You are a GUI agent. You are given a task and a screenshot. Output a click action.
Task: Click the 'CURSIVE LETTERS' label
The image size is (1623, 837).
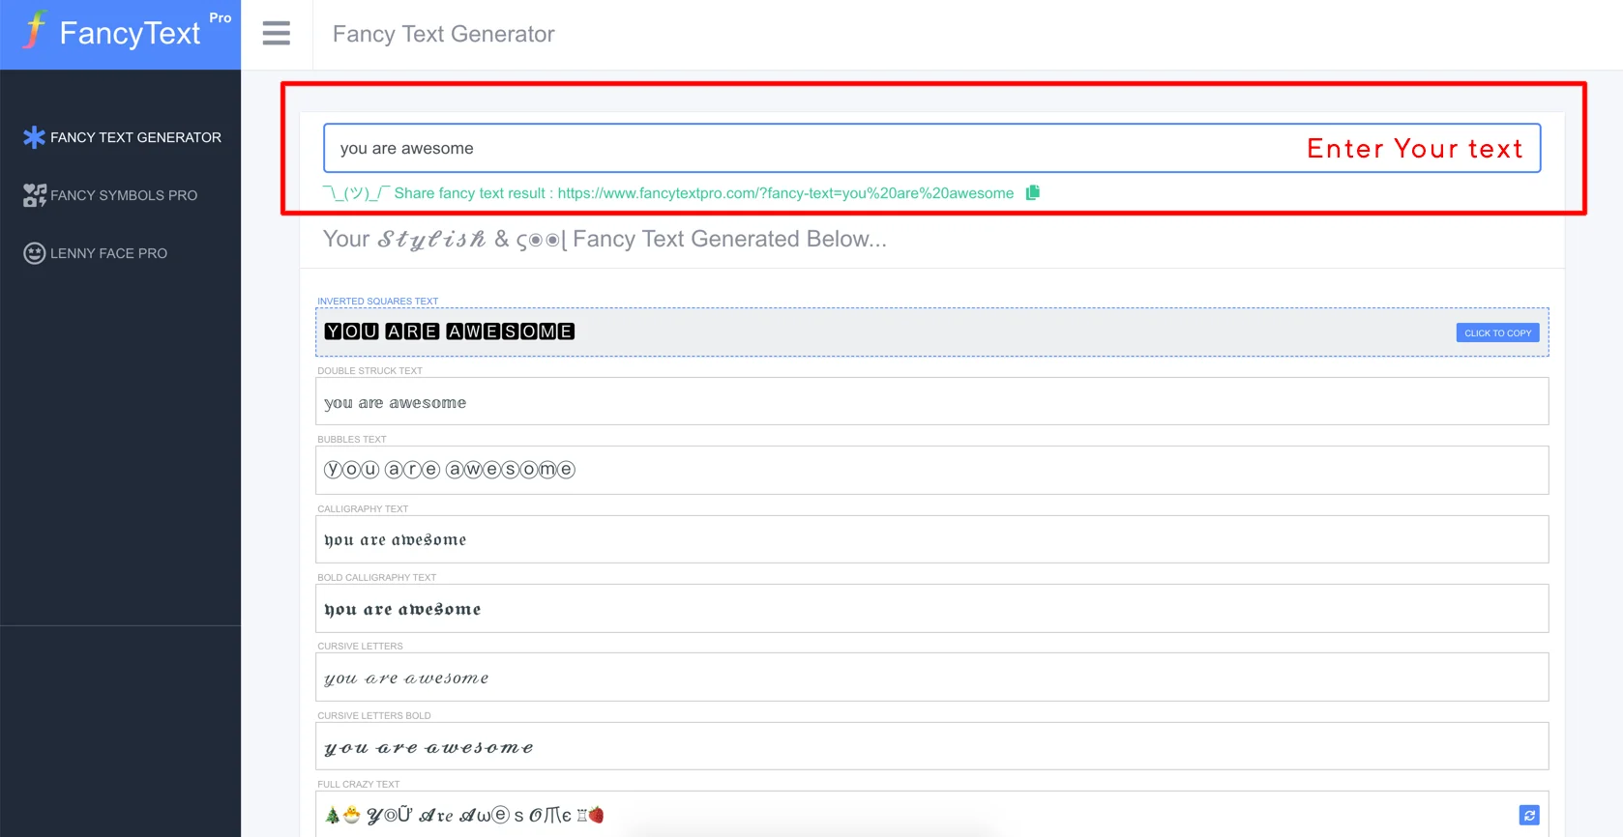(x=360, y=647)
